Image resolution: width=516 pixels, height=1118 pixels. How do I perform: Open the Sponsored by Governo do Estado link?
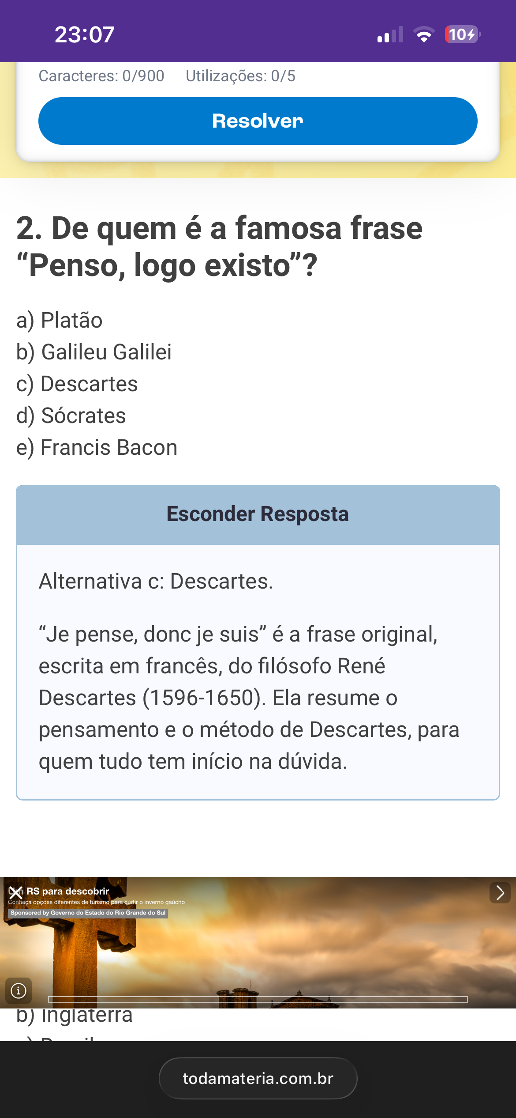point(88,913)
